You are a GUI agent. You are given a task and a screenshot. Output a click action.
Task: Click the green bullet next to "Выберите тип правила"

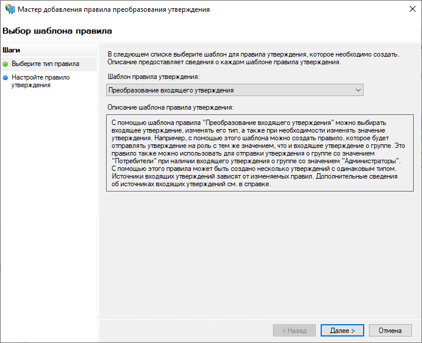tap(5, 64)
